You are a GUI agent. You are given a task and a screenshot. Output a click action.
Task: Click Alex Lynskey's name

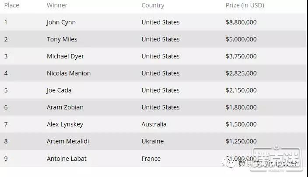65,124
